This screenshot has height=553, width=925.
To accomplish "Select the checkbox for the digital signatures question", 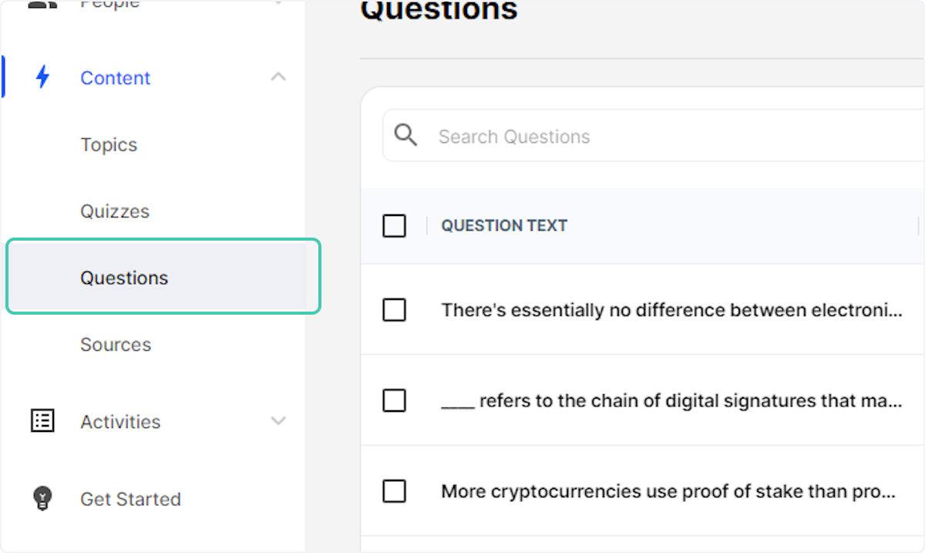I will (394, 400).
